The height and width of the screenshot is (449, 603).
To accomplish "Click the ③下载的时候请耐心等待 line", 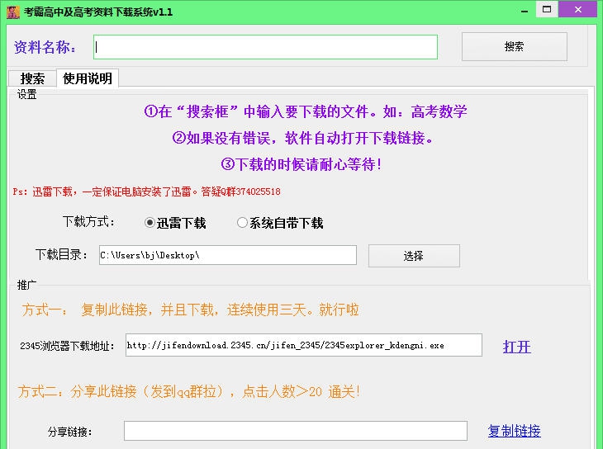I will (x=301, y=164).
